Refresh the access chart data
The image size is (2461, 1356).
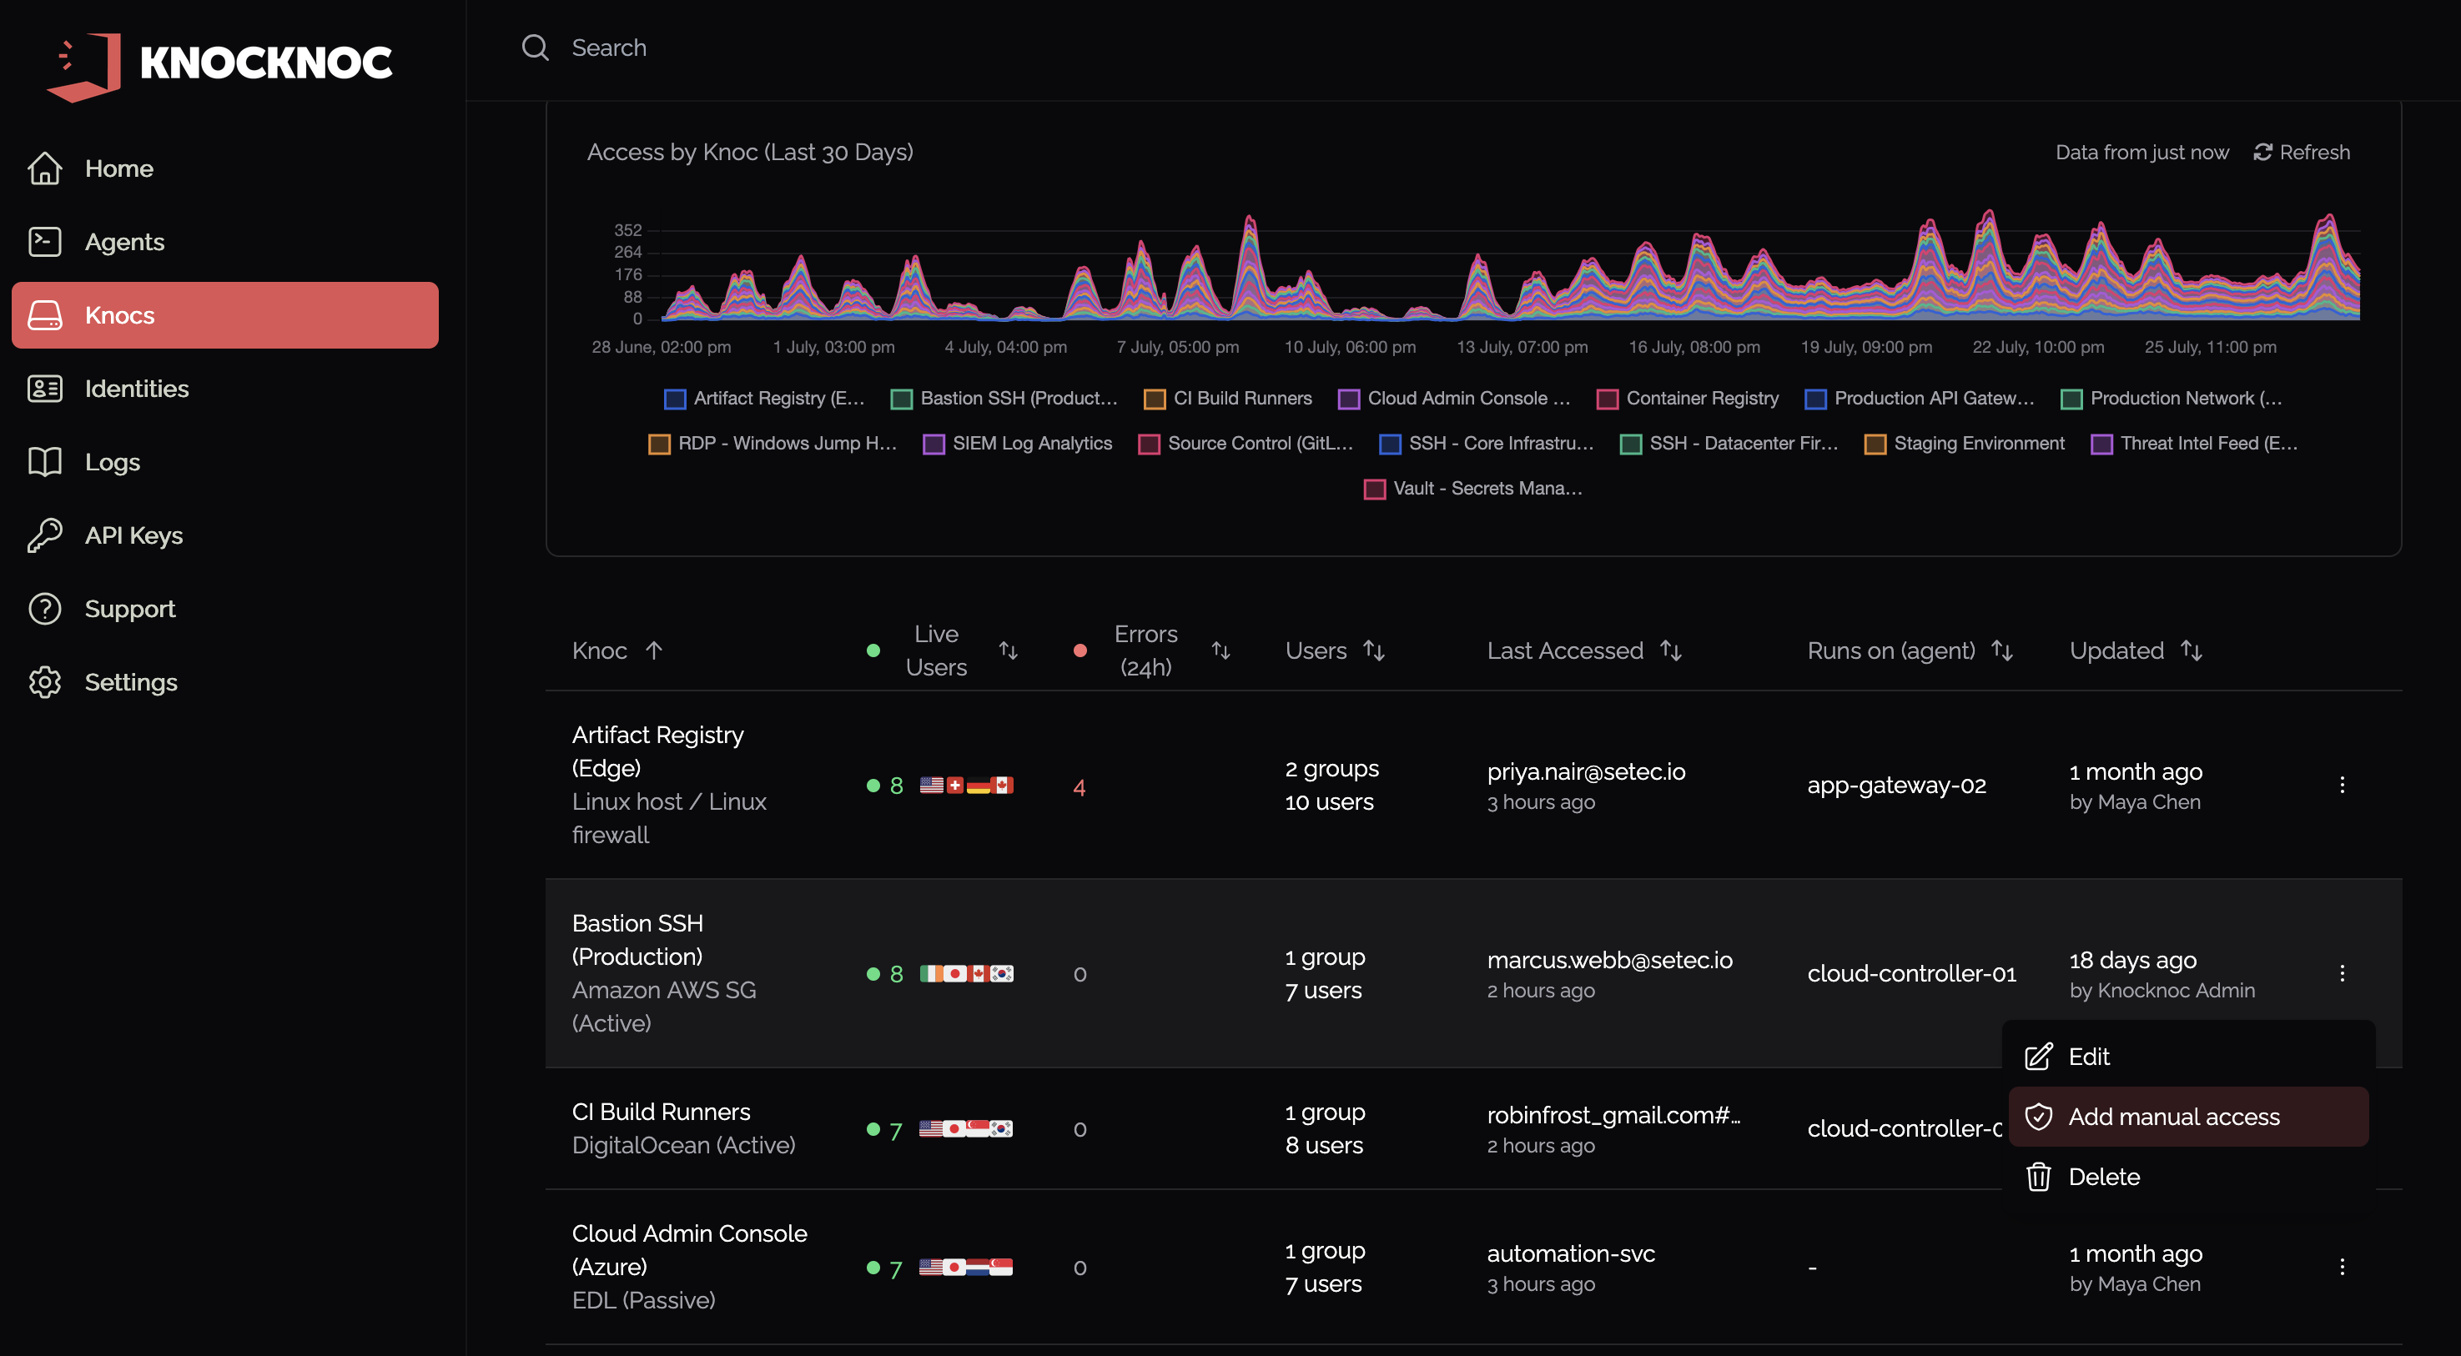[x=2302, y=152]
